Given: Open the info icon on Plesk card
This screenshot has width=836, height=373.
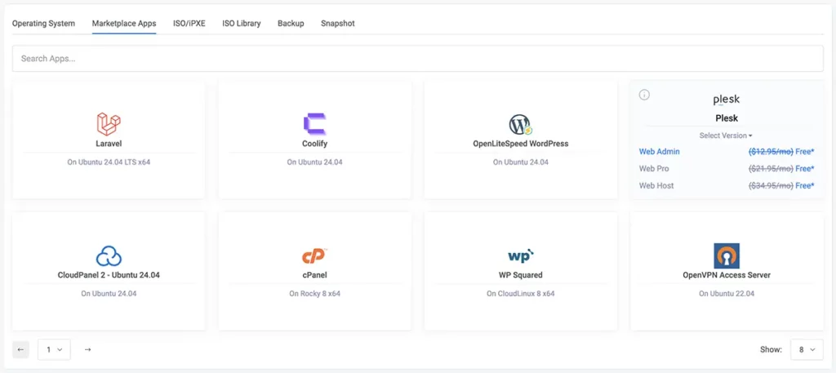Looking at the screenshot, I should coord(644,95).
